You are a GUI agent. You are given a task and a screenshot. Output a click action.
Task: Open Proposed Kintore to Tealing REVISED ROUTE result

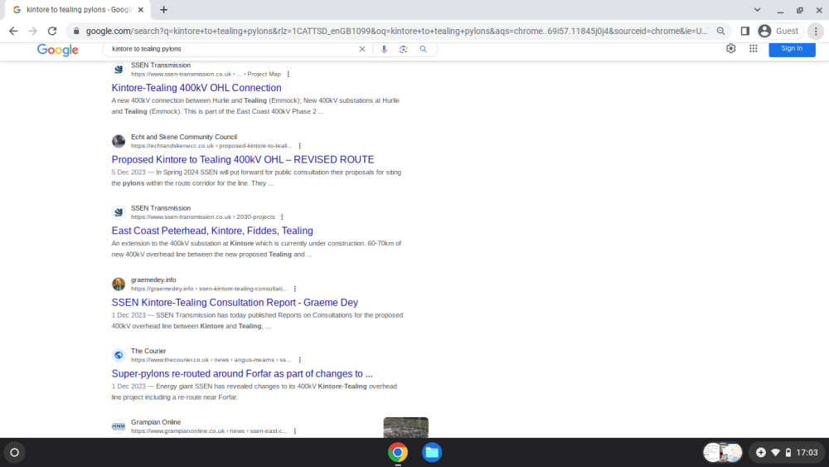click(243, 160)
